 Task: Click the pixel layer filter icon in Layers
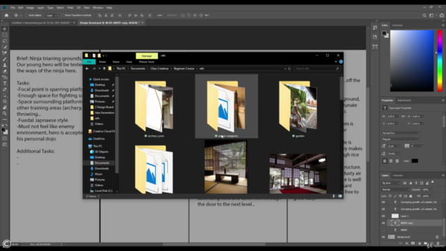(405, 183)
